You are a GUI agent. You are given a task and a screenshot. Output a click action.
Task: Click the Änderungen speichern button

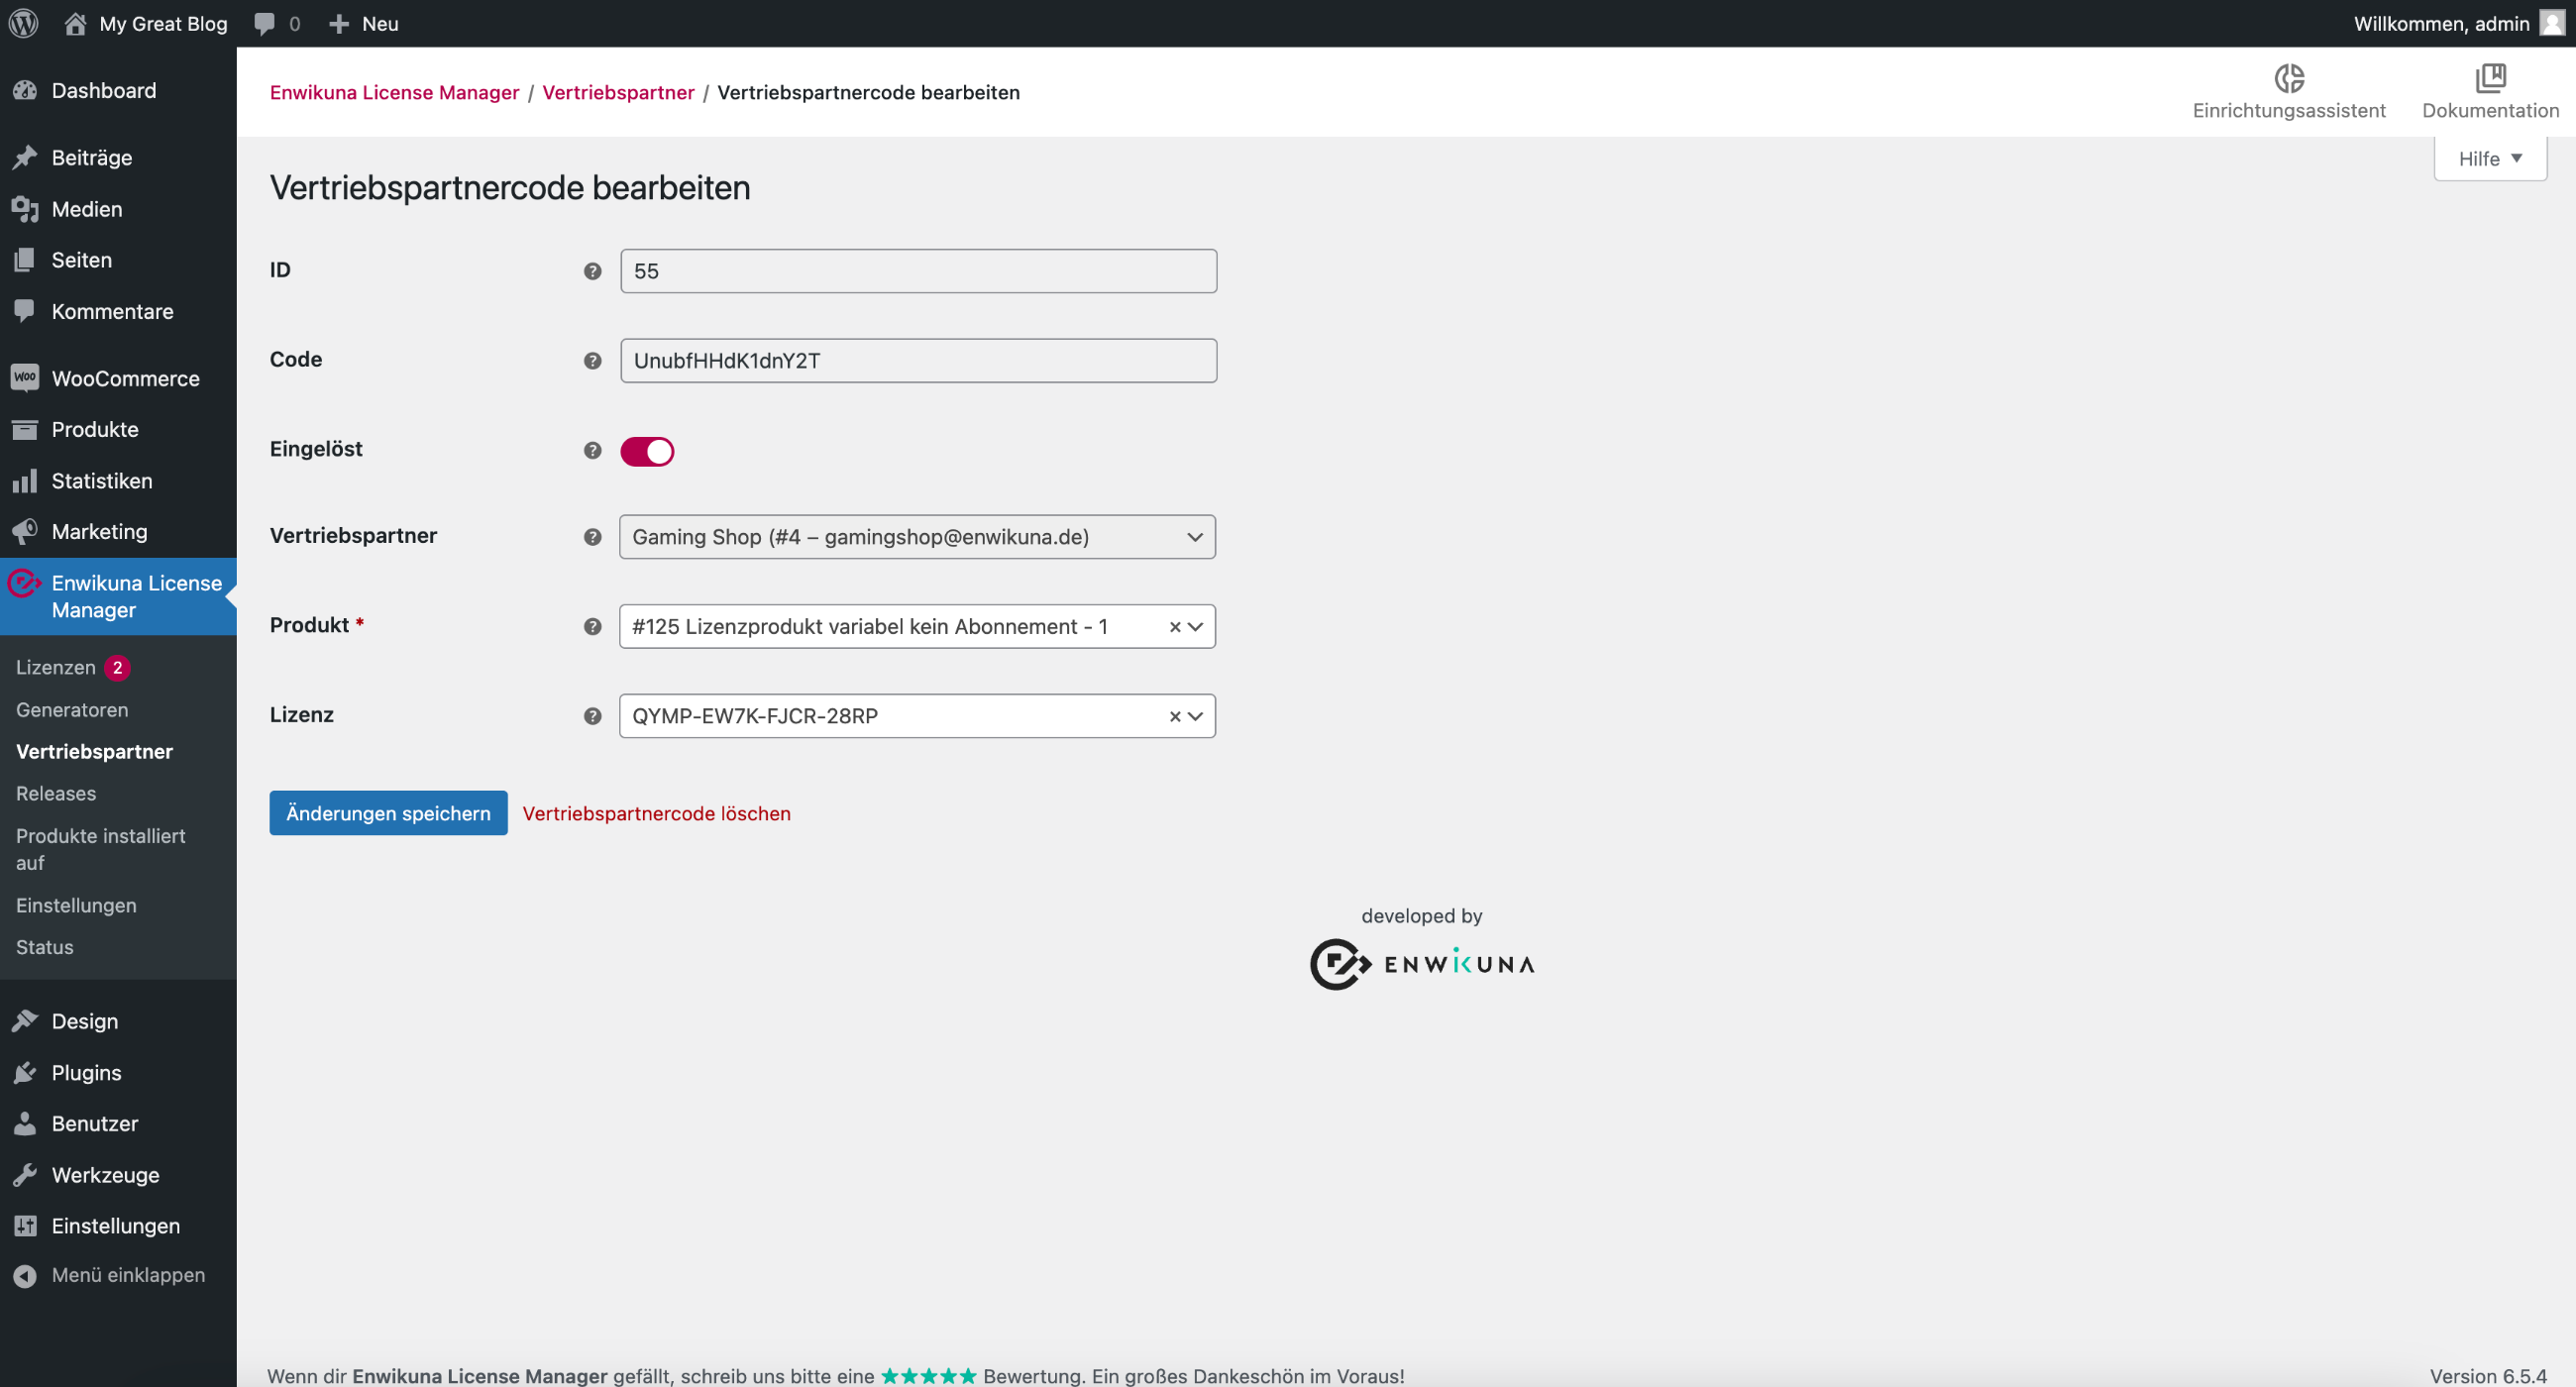[388, 813]
